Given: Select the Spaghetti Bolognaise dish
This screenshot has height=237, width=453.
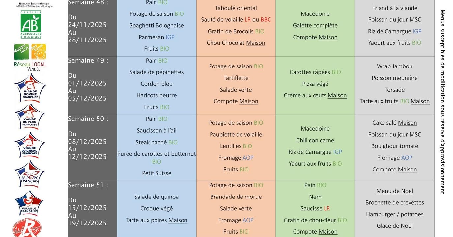Looking at the screenshot, I should click(x=156, y=25).
